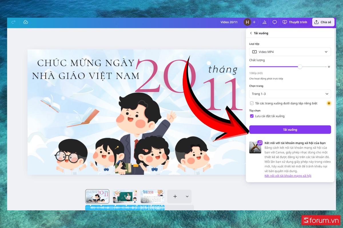
Task: Click Thuyết trình in the top bar
Action: click(x=295, y=22)
